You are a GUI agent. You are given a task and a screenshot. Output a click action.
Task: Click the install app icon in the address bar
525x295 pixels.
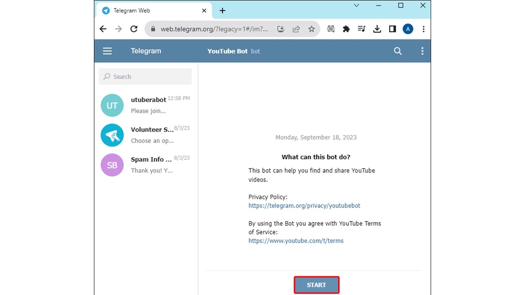pos(281,29)
